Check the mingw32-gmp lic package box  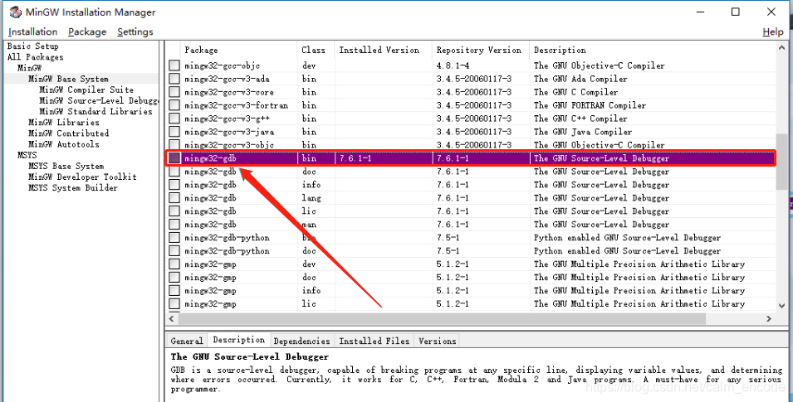(174, 303)
